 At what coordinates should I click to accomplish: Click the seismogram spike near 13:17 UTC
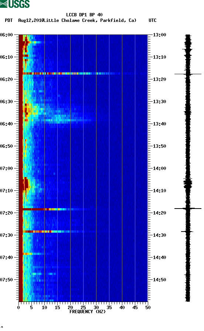(188, 74)
